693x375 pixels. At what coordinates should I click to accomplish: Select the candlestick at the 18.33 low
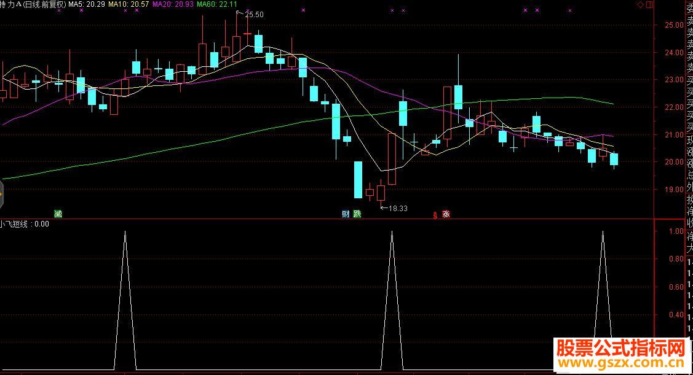pyautogui.click(x=381, y=193)
